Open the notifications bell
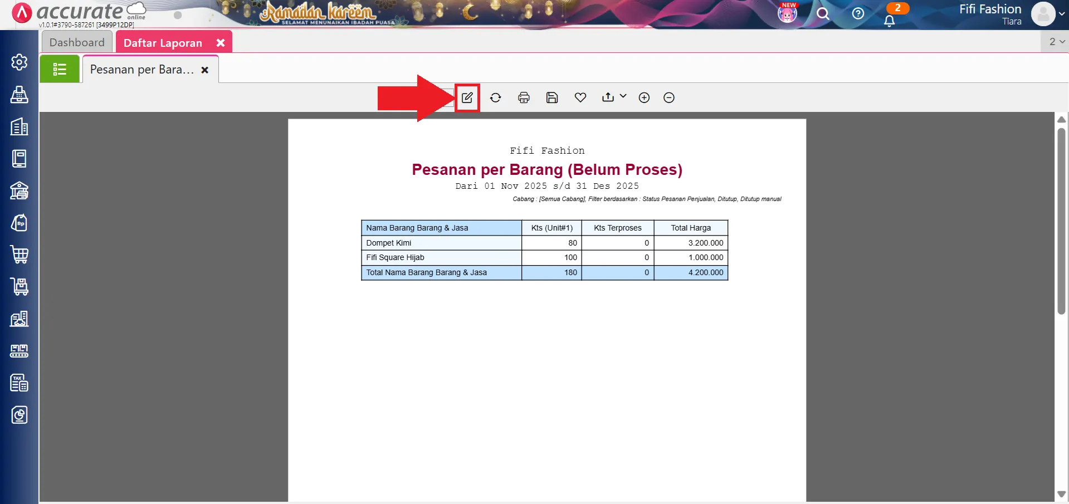The image size is (1069, 504). (x=889, y=21)
